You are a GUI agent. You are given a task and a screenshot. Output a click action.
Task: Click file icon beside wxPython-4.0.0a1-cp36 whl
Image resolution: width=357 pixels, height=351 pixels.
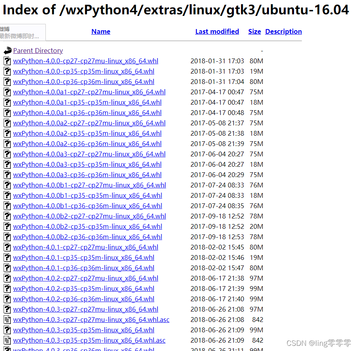(7, 113)
